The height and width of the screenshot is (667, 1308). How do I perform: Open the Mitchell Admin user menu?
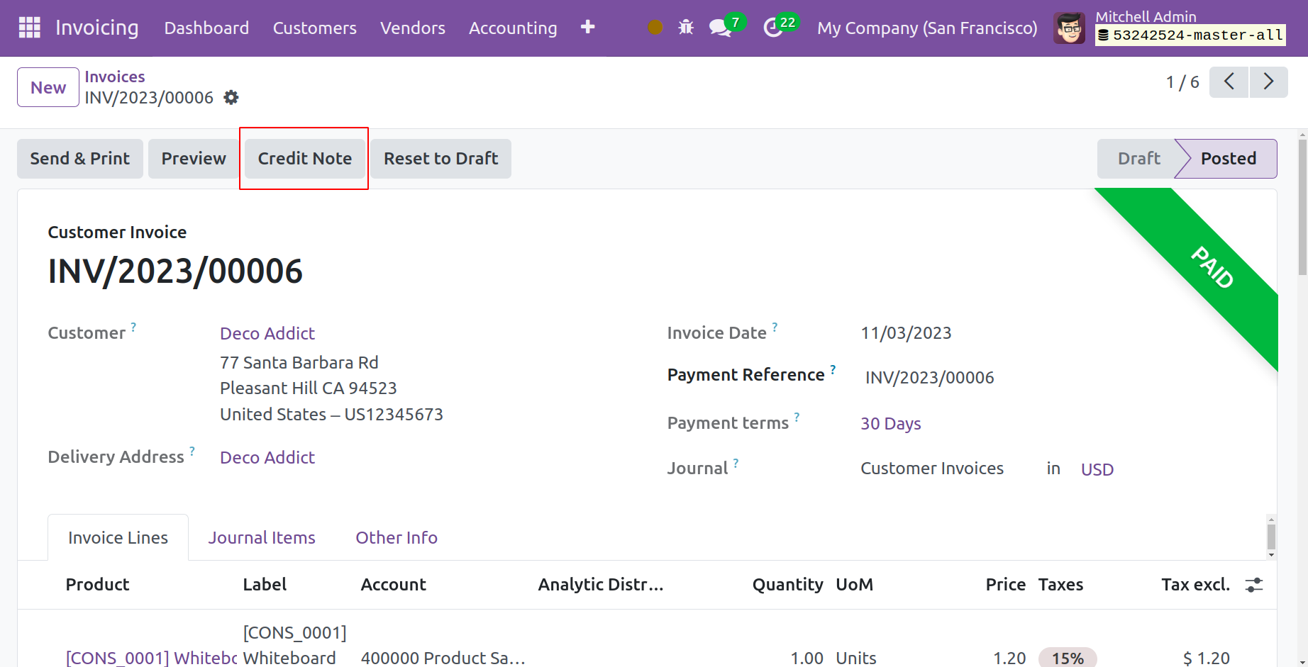[x=1146, y=16]
